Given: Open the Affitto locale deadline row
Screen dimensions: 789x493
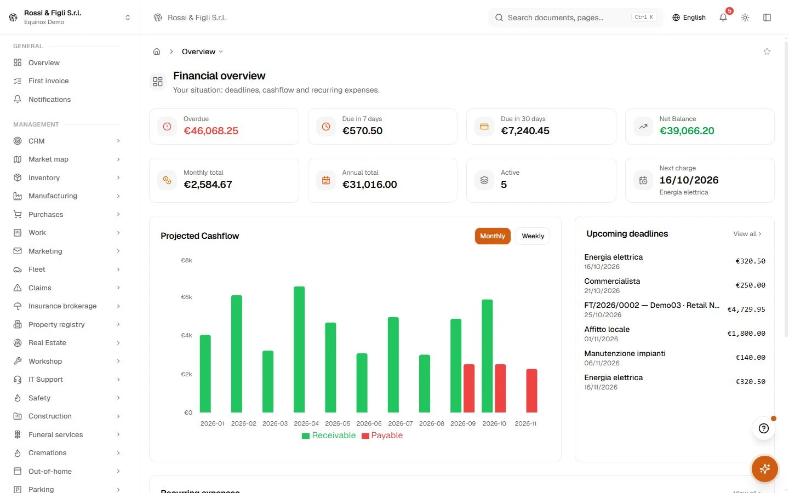Looking at the screenshot, I should (x=674, y=334).
